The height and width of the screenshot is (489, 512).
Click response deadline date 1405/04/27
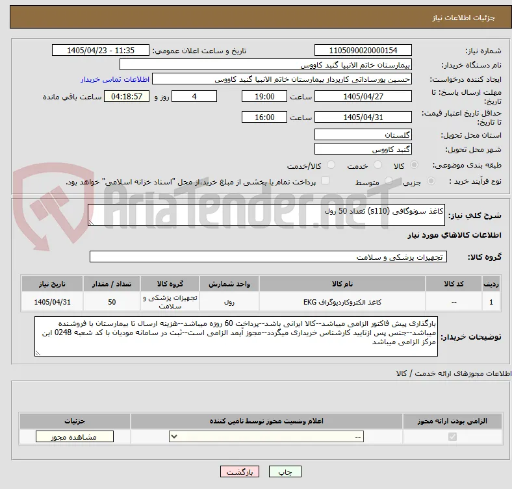tap(363, 96)
